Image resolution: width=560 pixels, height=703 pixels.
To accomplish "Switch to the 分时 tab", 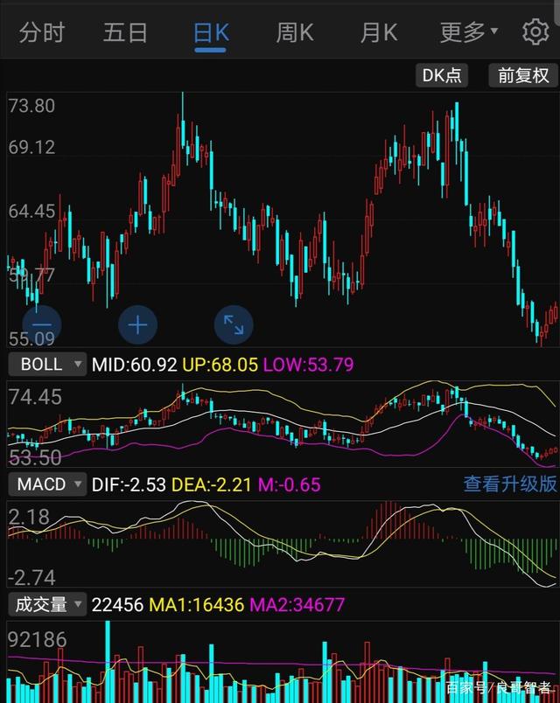I will pos(42,32).
